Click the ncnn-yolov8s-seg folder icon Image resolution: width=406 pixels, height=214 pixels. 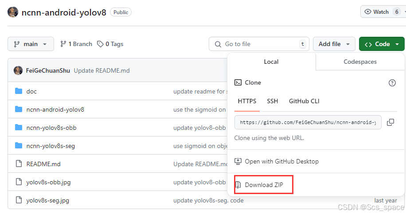pos(19,146)
